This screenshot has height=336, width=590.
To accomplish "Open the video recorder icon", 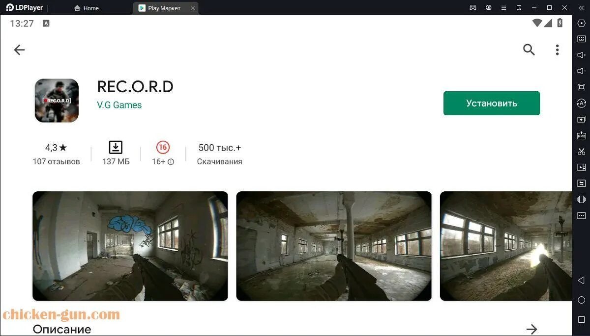I will click(581, 167).
